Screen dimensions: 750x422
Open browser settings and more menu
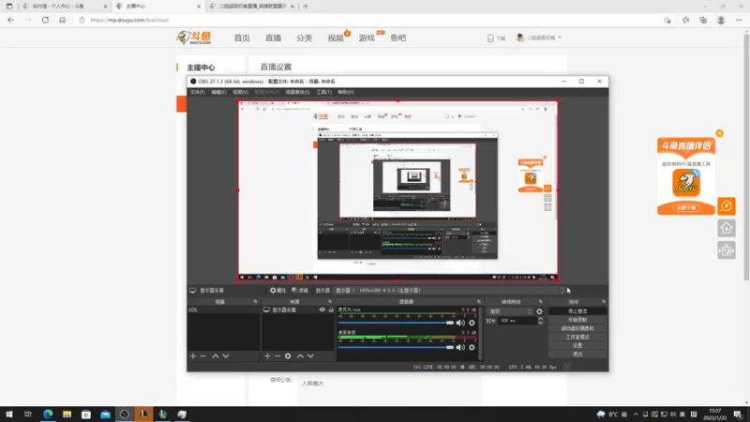739,20
